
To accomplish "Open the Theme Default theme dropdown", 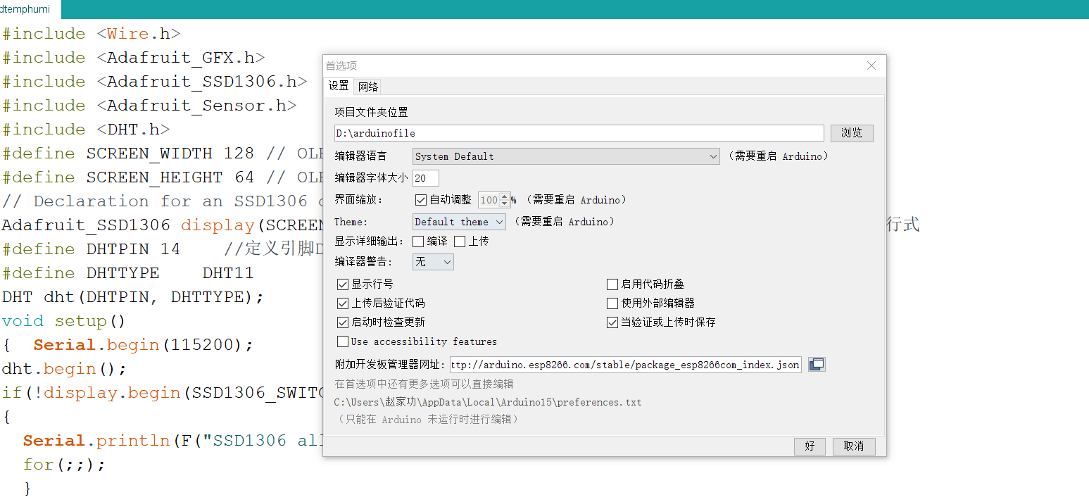I will click(x=459, y=222).
